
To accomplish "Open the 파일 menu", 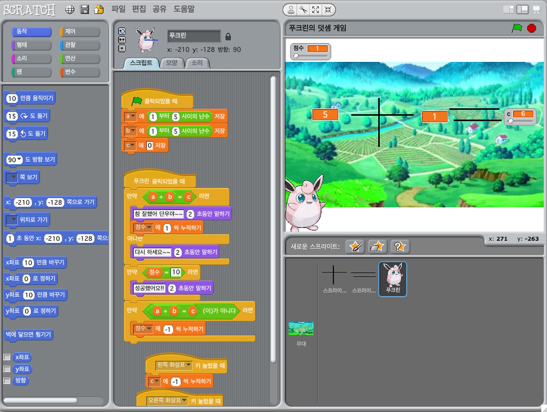I will pyautogui.click(x=118, y=9).
